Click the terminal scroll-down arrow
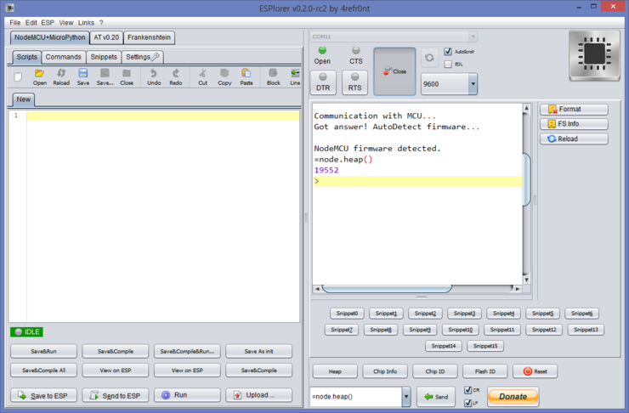629x413 pixels. click(x=526, y=280)
